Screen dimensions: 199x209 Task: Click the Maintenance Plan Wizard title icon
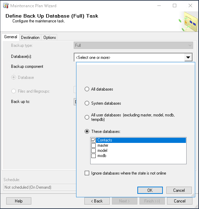click(6, 6)
